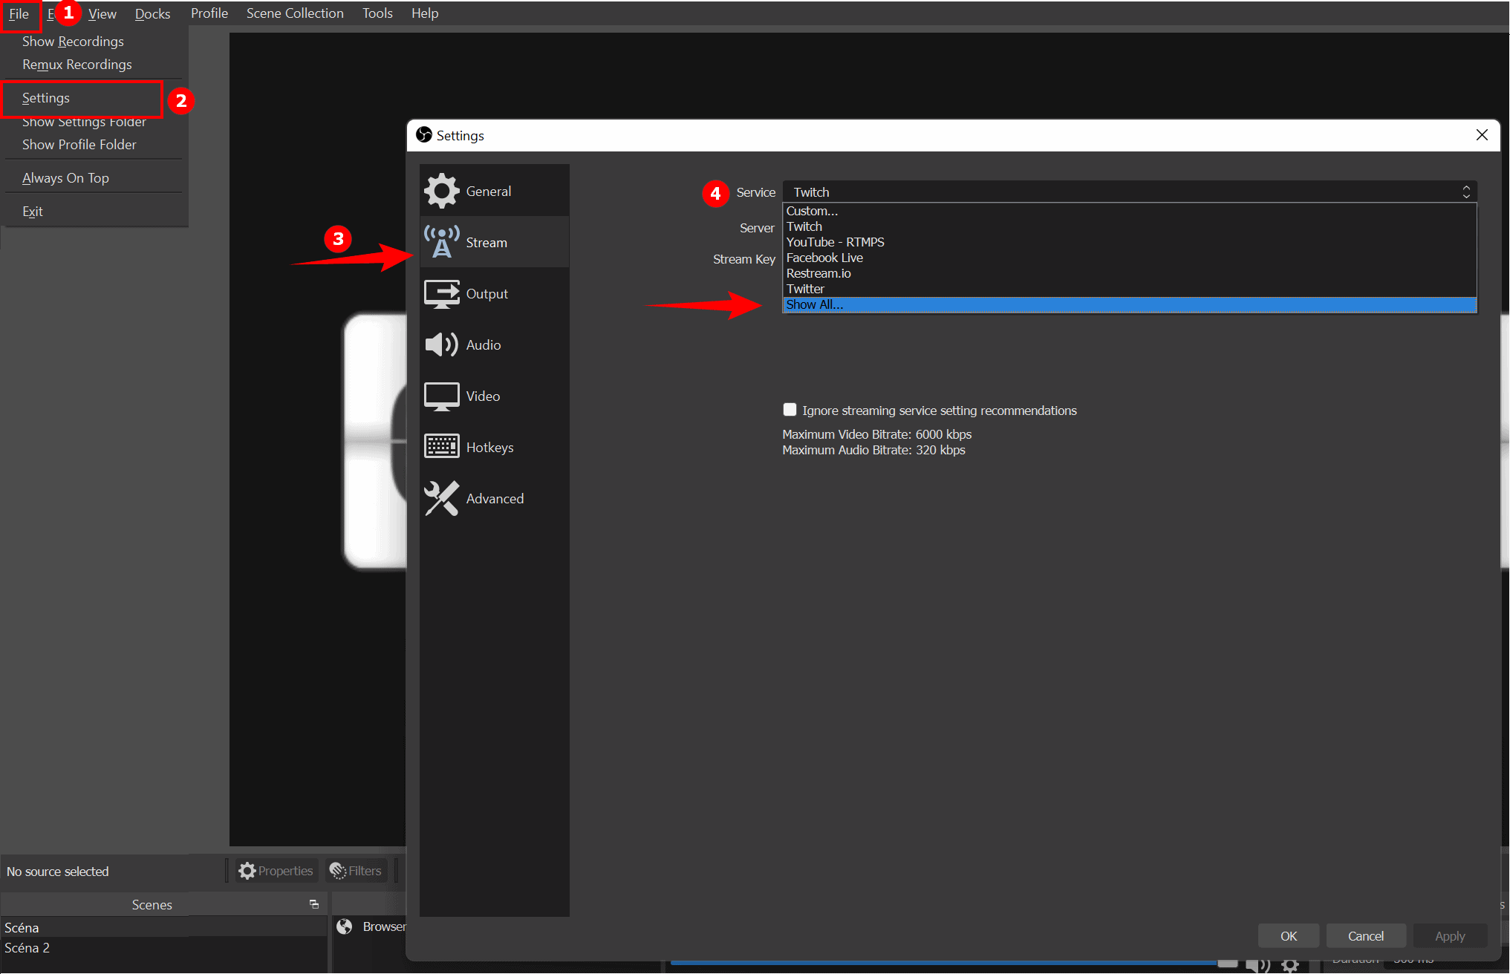Open the Service dropdown
Image resolution: width=1510 pixels, height=974 pixels.
point(1130,192)
